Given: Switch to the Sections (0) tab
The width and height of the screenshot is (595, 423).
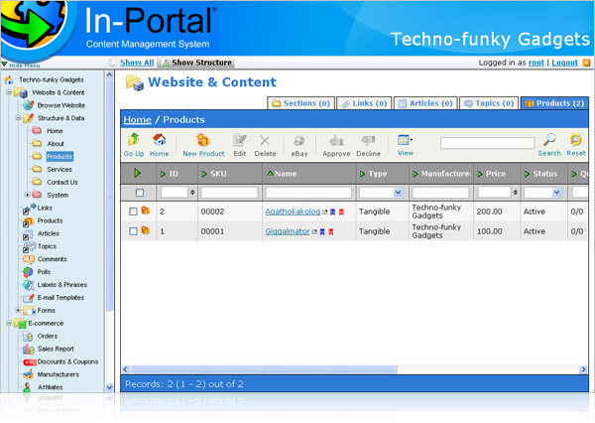Looking at the screenshot, I should (x=300, y=103).
